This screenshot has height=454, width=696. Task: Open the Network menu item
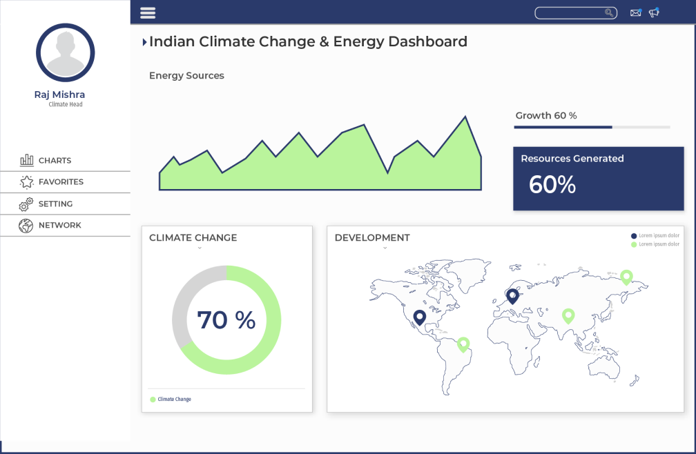[x=60, y=226]
